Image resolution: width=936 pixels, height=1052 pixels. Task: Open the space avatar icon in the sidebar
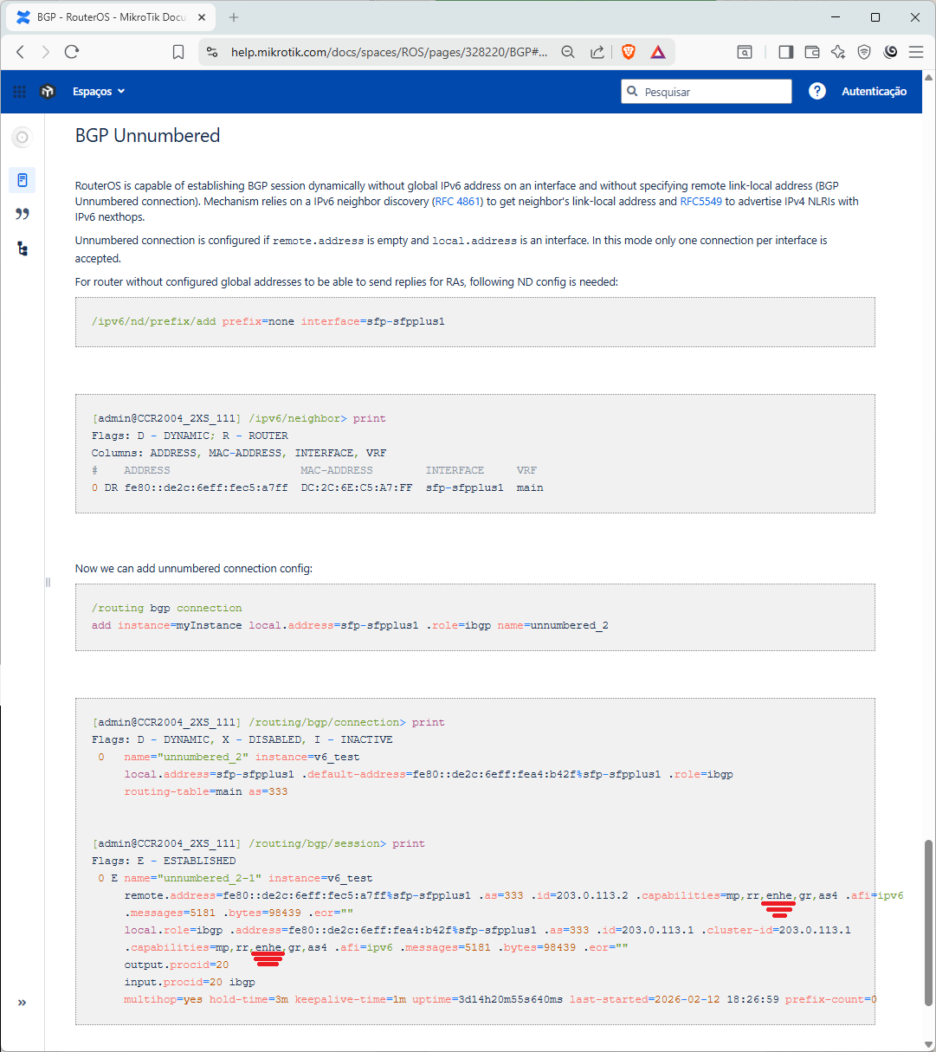[x=23, y=137]
